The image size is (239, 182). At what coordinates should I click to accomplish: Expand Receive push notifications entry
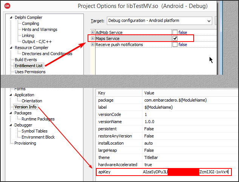coord(93,44)
